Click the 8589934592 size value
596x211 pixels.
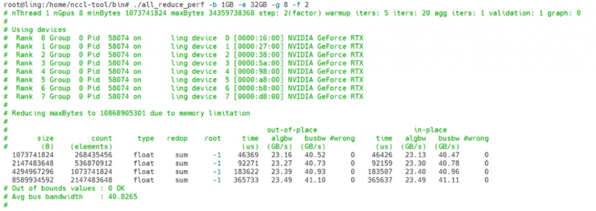(x=33, y=180)
